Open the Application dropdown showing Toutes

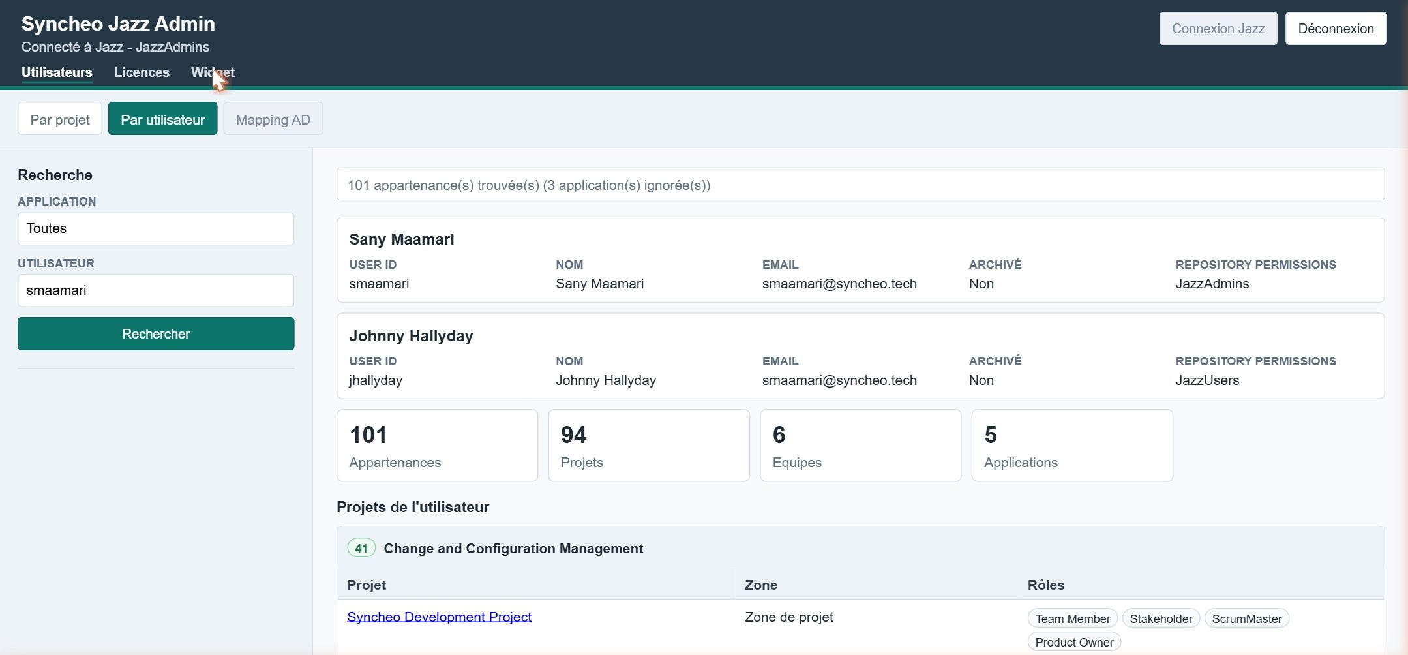click(156, 229)
